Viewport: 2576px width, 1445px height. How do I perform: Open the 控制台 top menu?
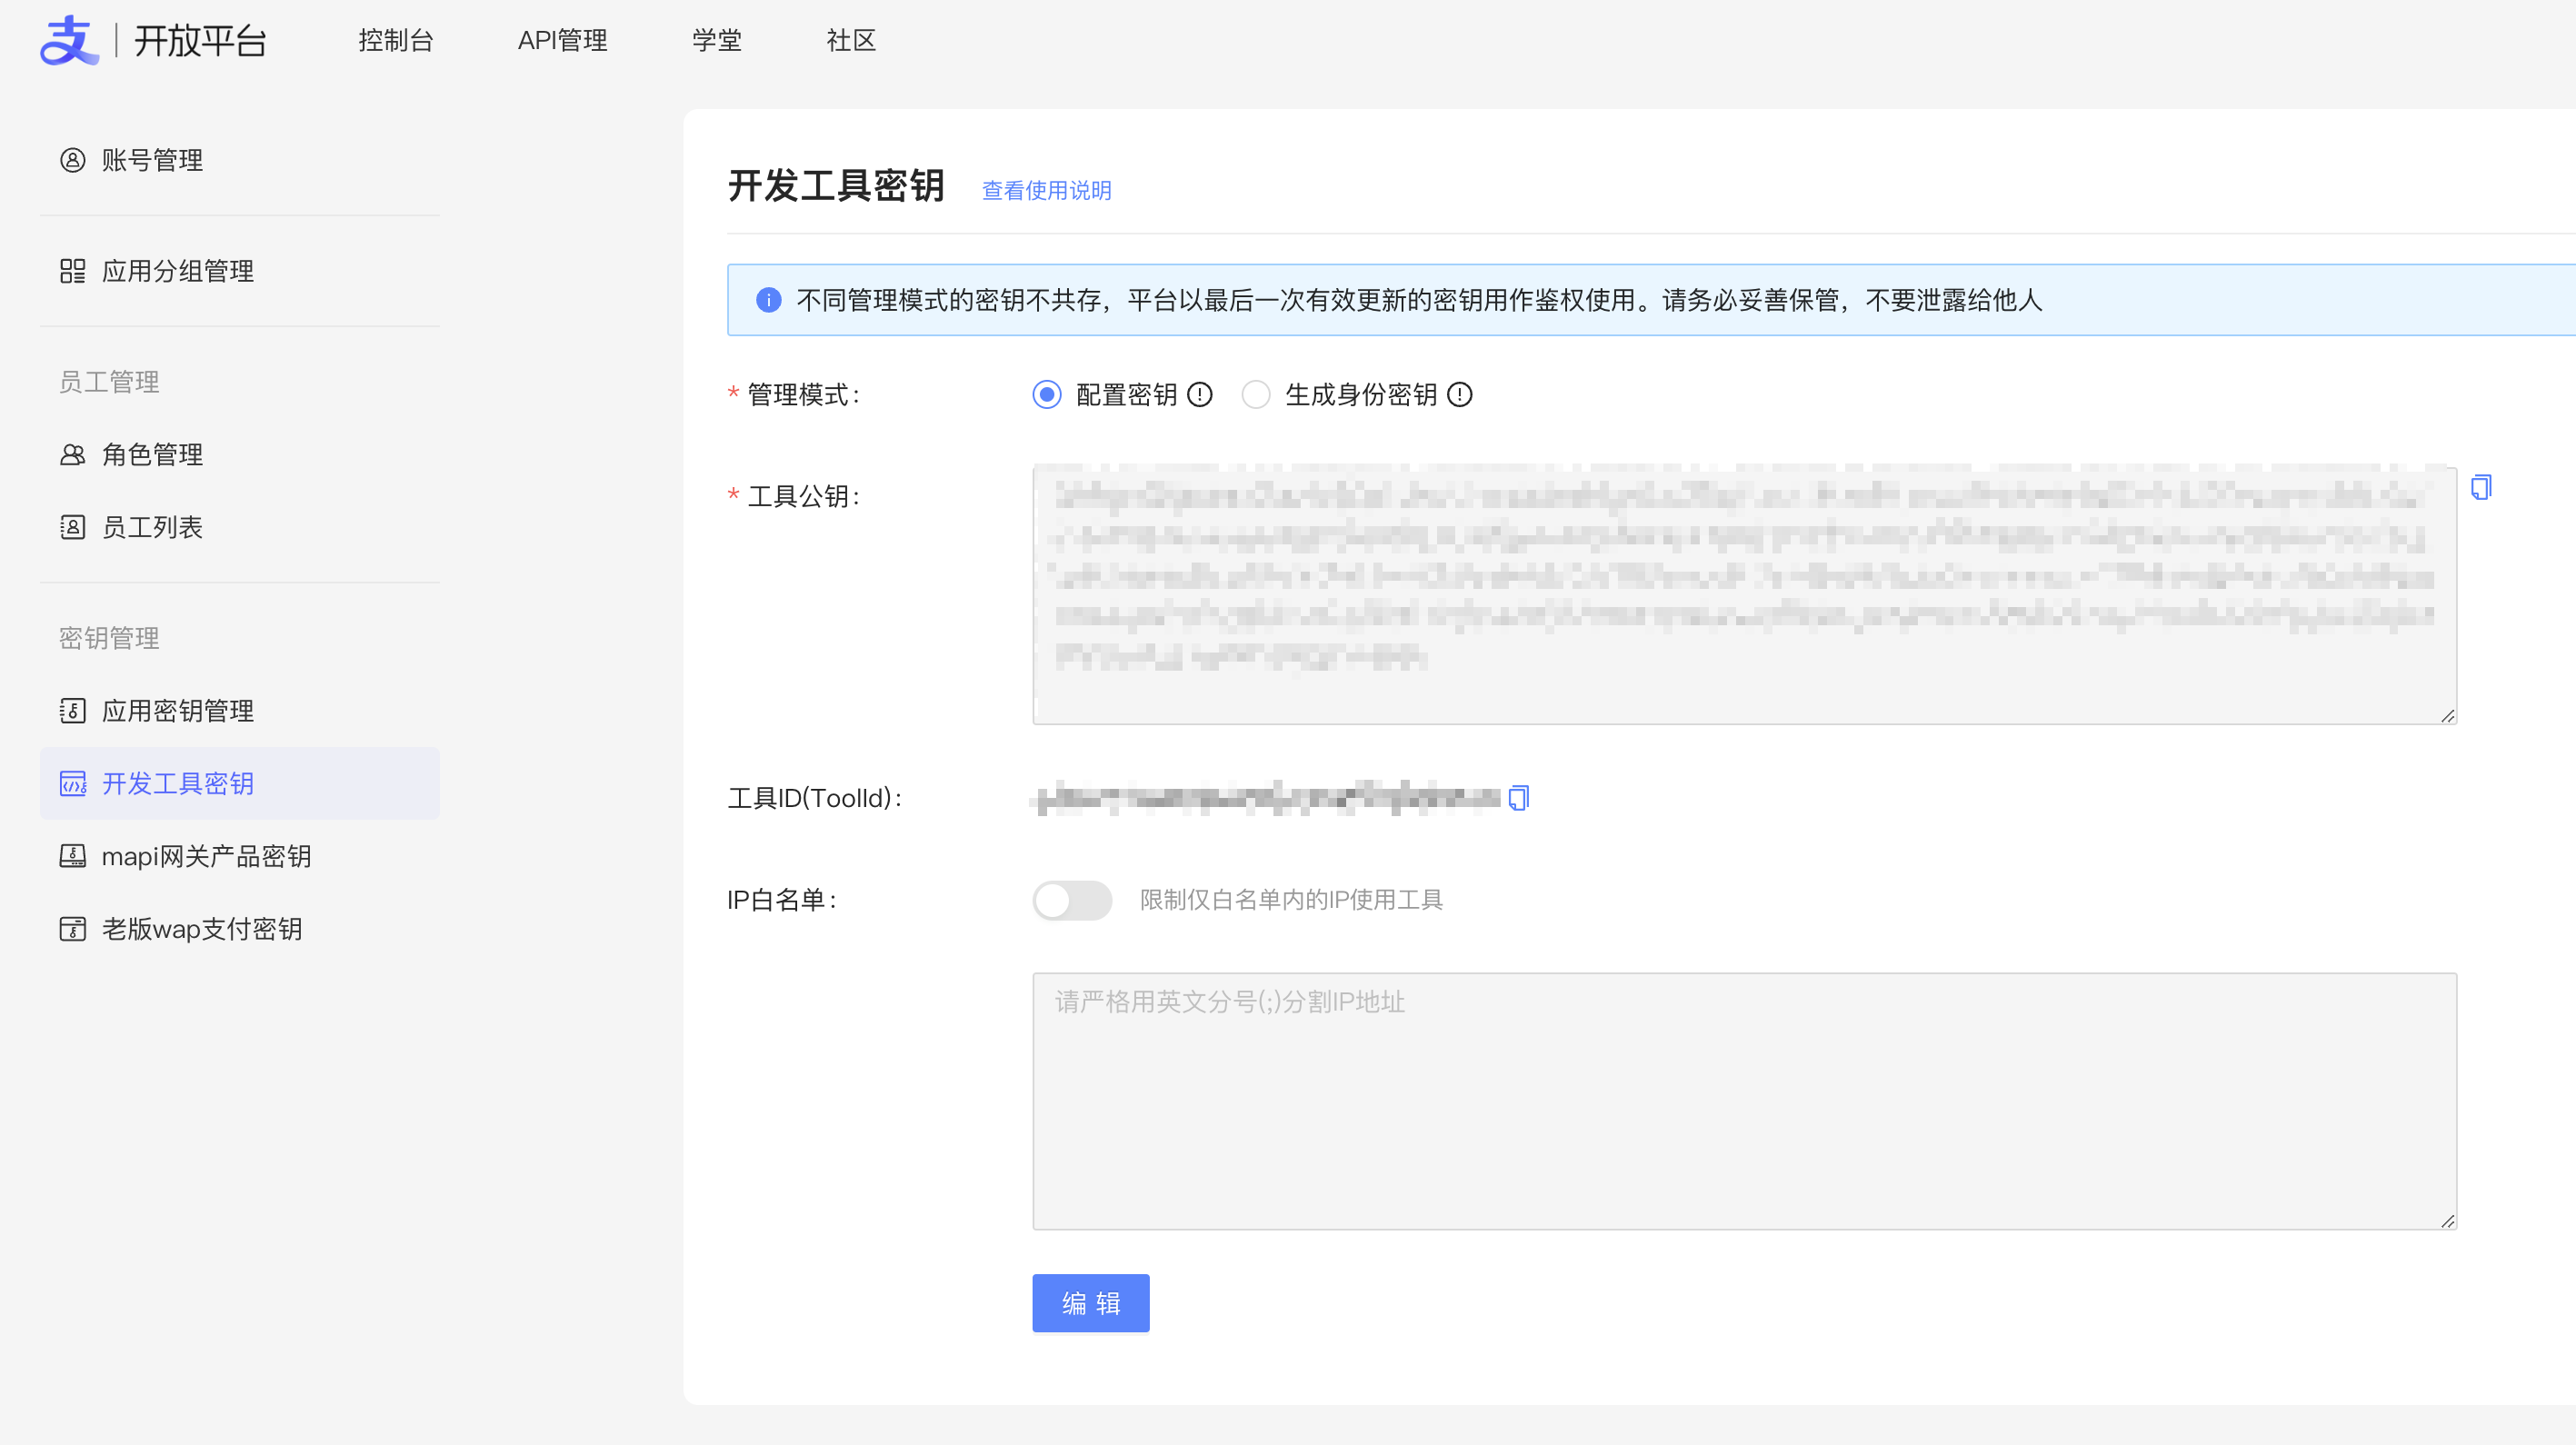point(396,40)
